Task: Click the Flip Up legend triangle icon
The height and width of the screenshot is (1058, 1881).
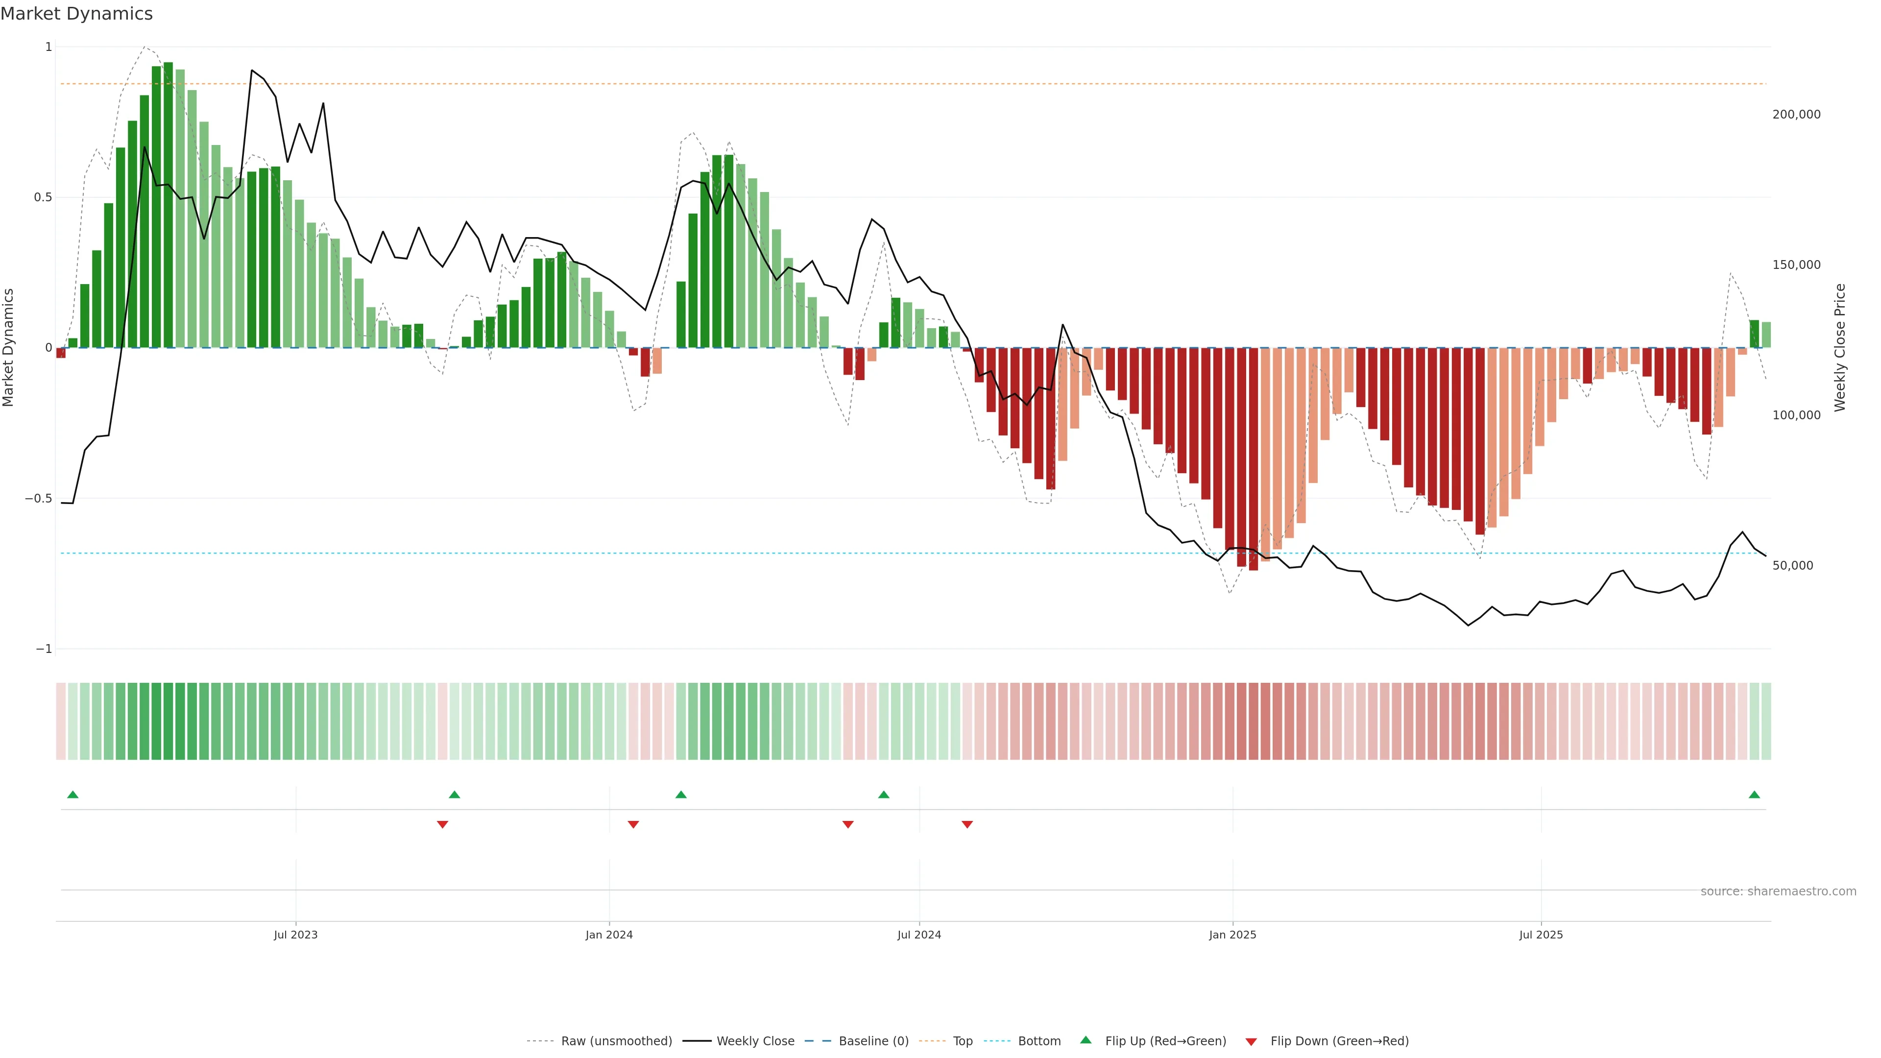Action: pos(1086,1040)
